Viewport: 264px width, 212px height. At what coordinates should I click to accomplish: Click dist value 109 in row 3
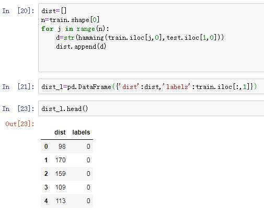[x=61, y=187]
